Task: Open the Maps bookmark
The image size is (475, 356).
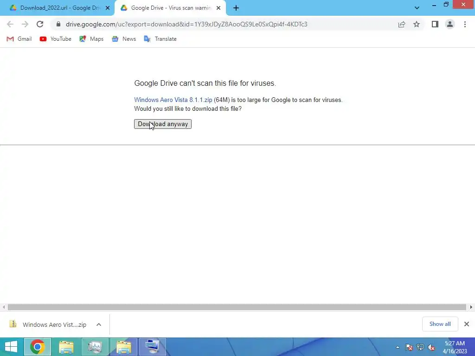Action: 91,39
